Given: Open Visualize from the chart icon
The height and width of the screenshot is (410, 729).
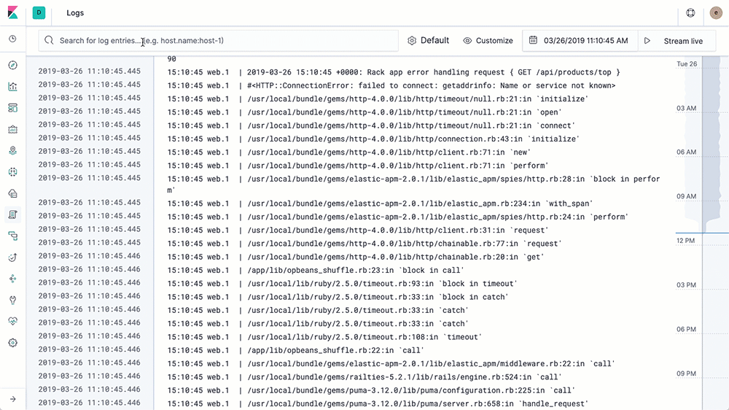Looking at the screenshot, I should tap(12, 87).
